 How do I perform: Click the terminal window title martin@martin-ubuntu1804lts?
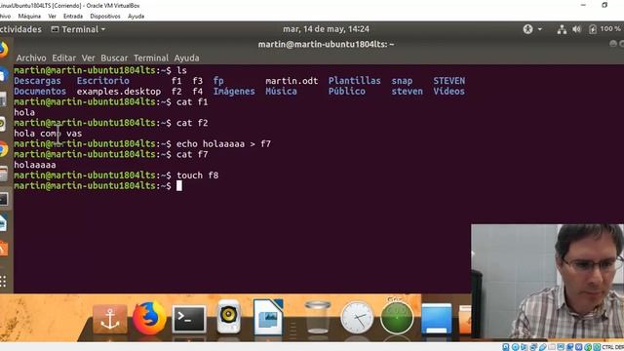tap(326, 44)
